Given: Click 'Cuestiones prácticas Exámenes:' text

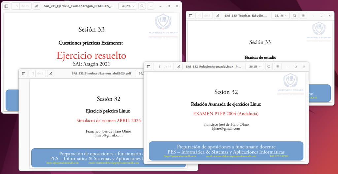Looking at the screenshot, I should tap(91, 43).
